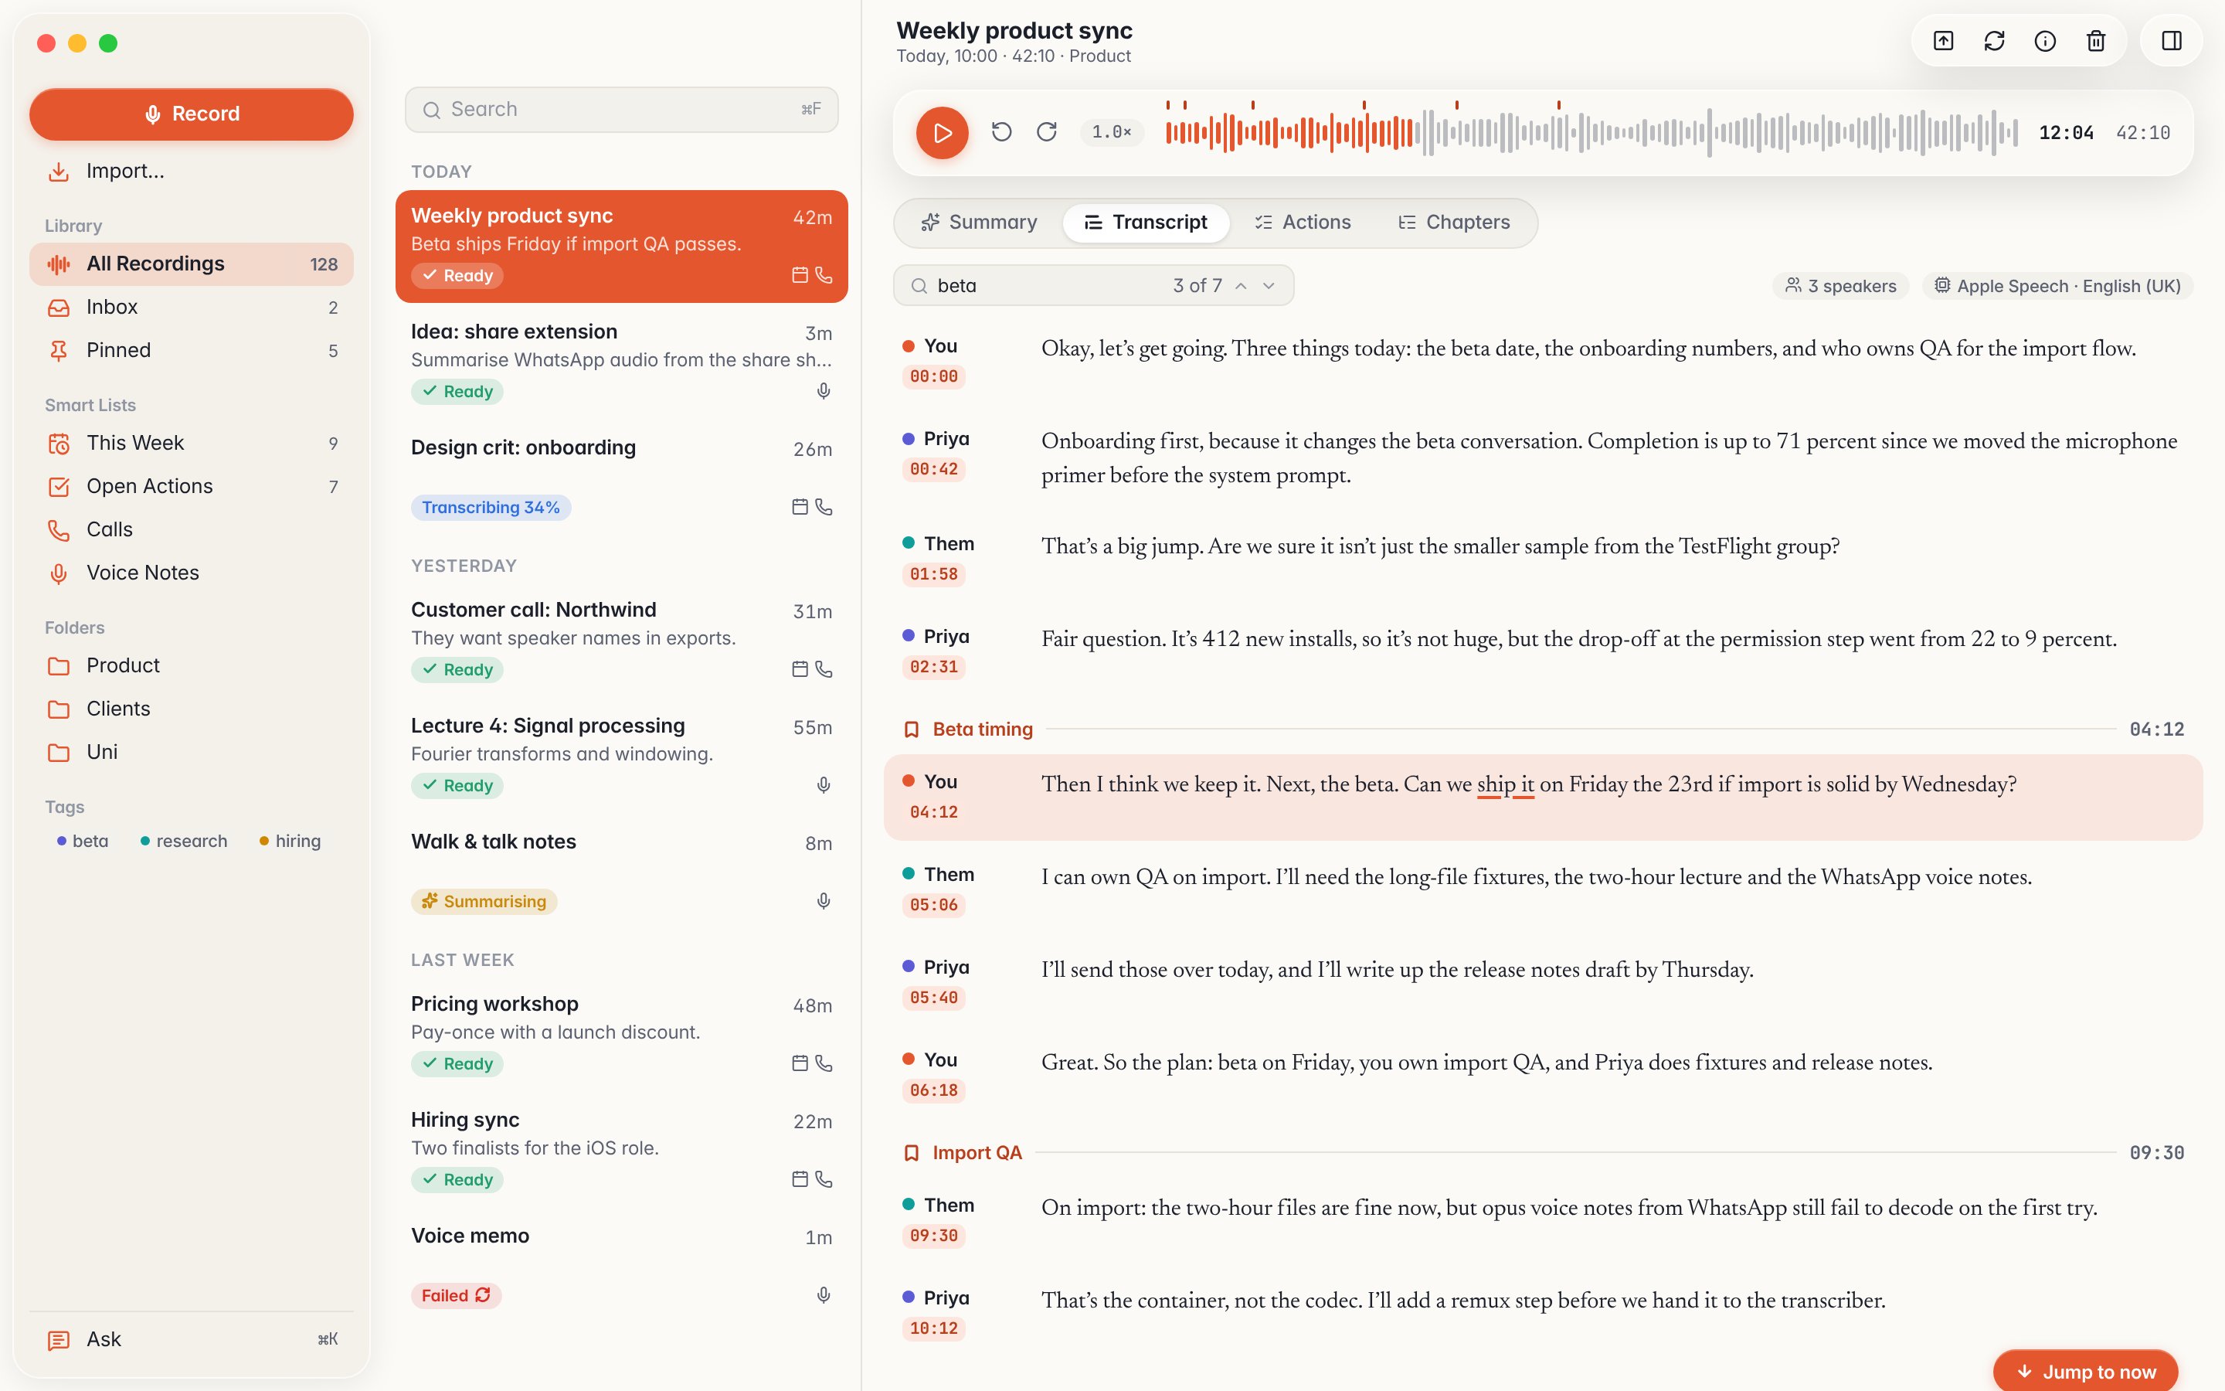Skip backward with the rewind icon
Screen dimensions: 2225x1391
click(x=1001, y=131)
